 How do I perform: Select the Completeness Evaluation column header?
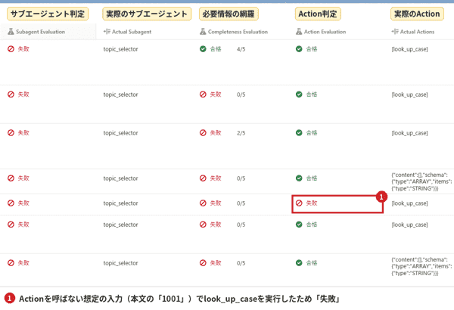point(238,32)
